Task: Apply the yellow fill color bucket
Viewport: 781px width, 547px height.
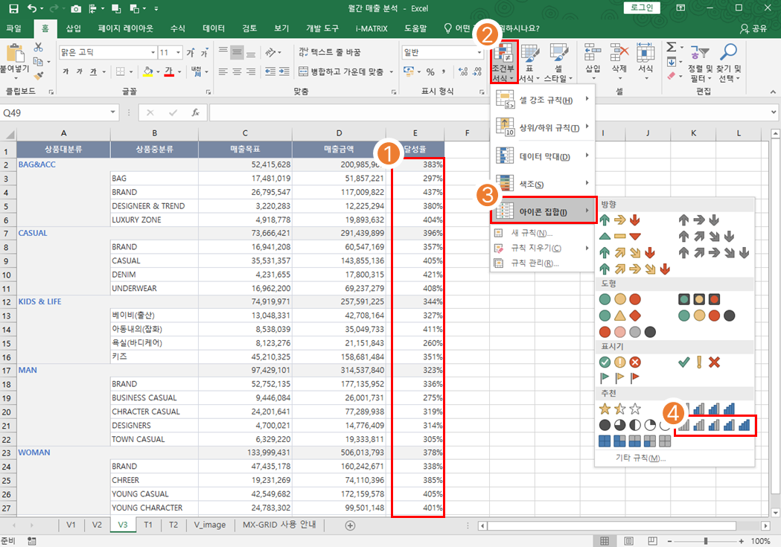Action: (x=147, y=72)
